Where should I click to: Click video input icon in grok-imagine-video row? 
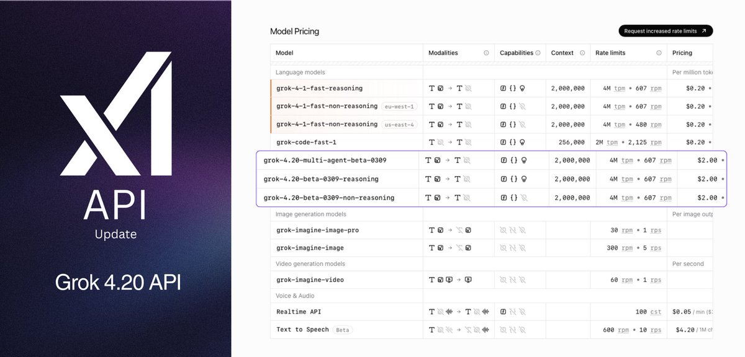(x=449, y=280)
